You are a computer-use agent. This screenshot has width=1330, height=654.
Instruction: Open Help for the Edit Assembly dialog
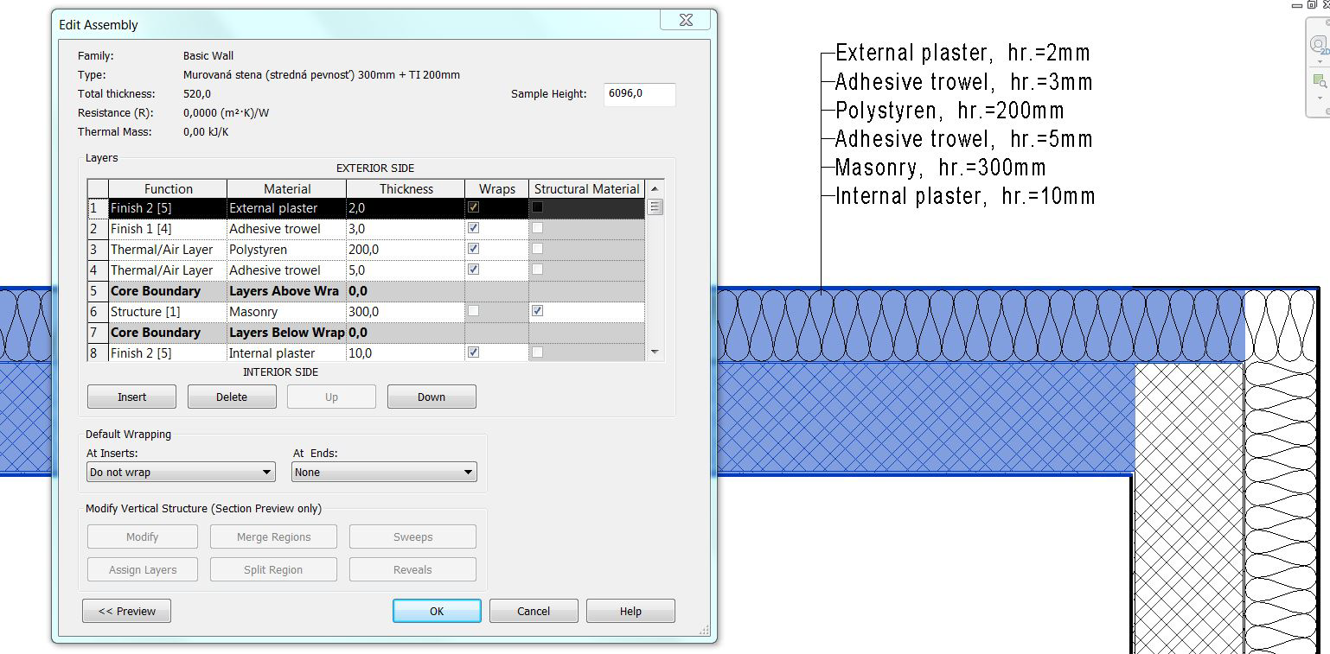tap(630, 610)
